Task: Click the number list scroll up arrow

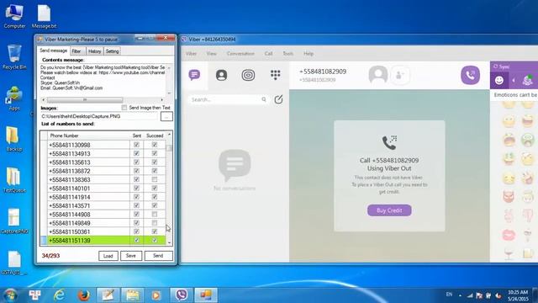Action: (x=169, y=135)
